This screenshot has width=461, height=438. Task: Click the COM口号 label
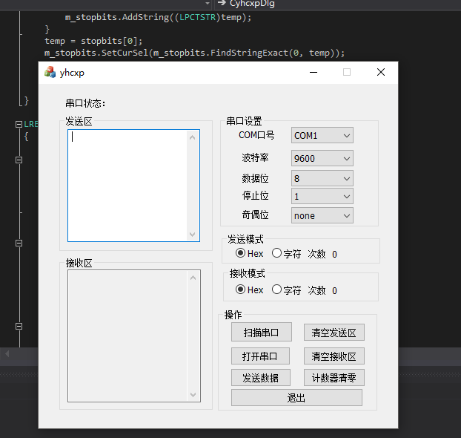point(256,135)
